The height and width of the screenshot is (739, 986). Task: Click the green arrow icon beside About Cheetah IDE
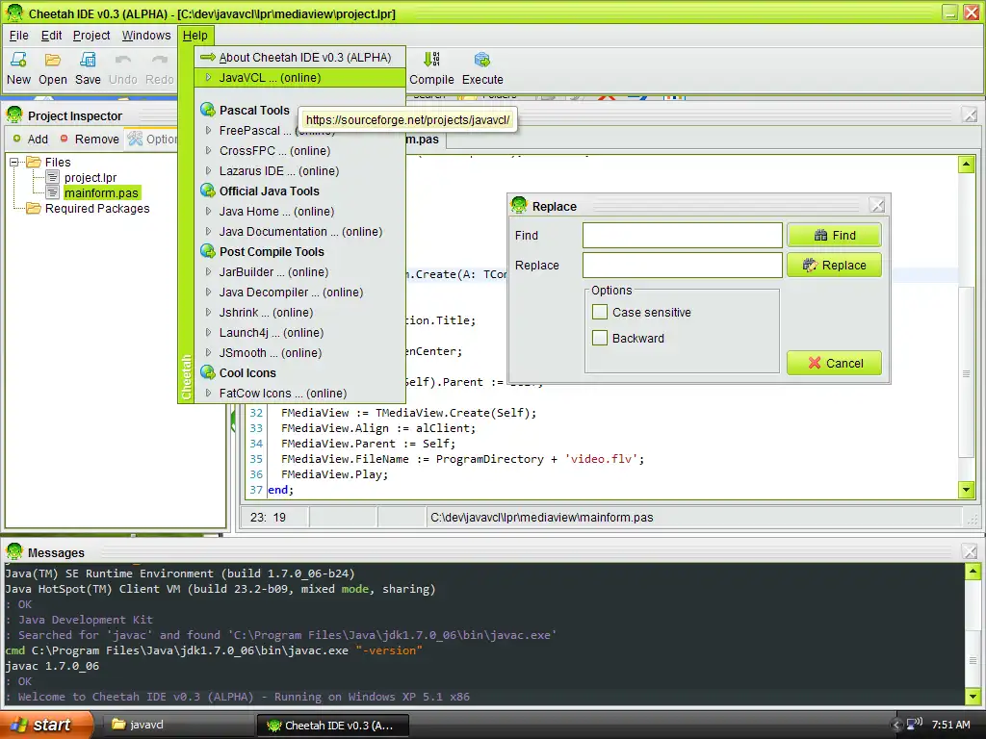[208, 57]
